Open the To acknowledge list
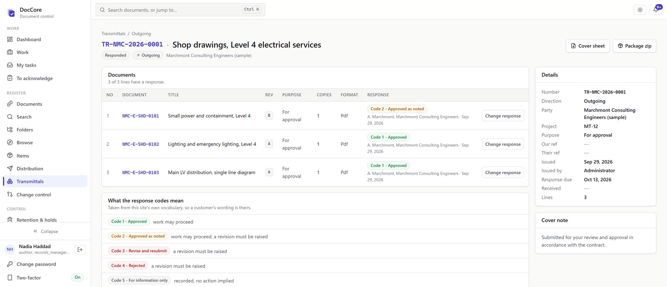 point(45,78)
